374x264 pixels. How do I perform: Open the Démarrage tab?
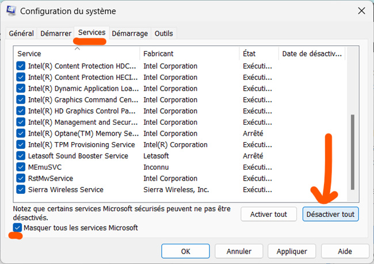[x=130, y=34]
